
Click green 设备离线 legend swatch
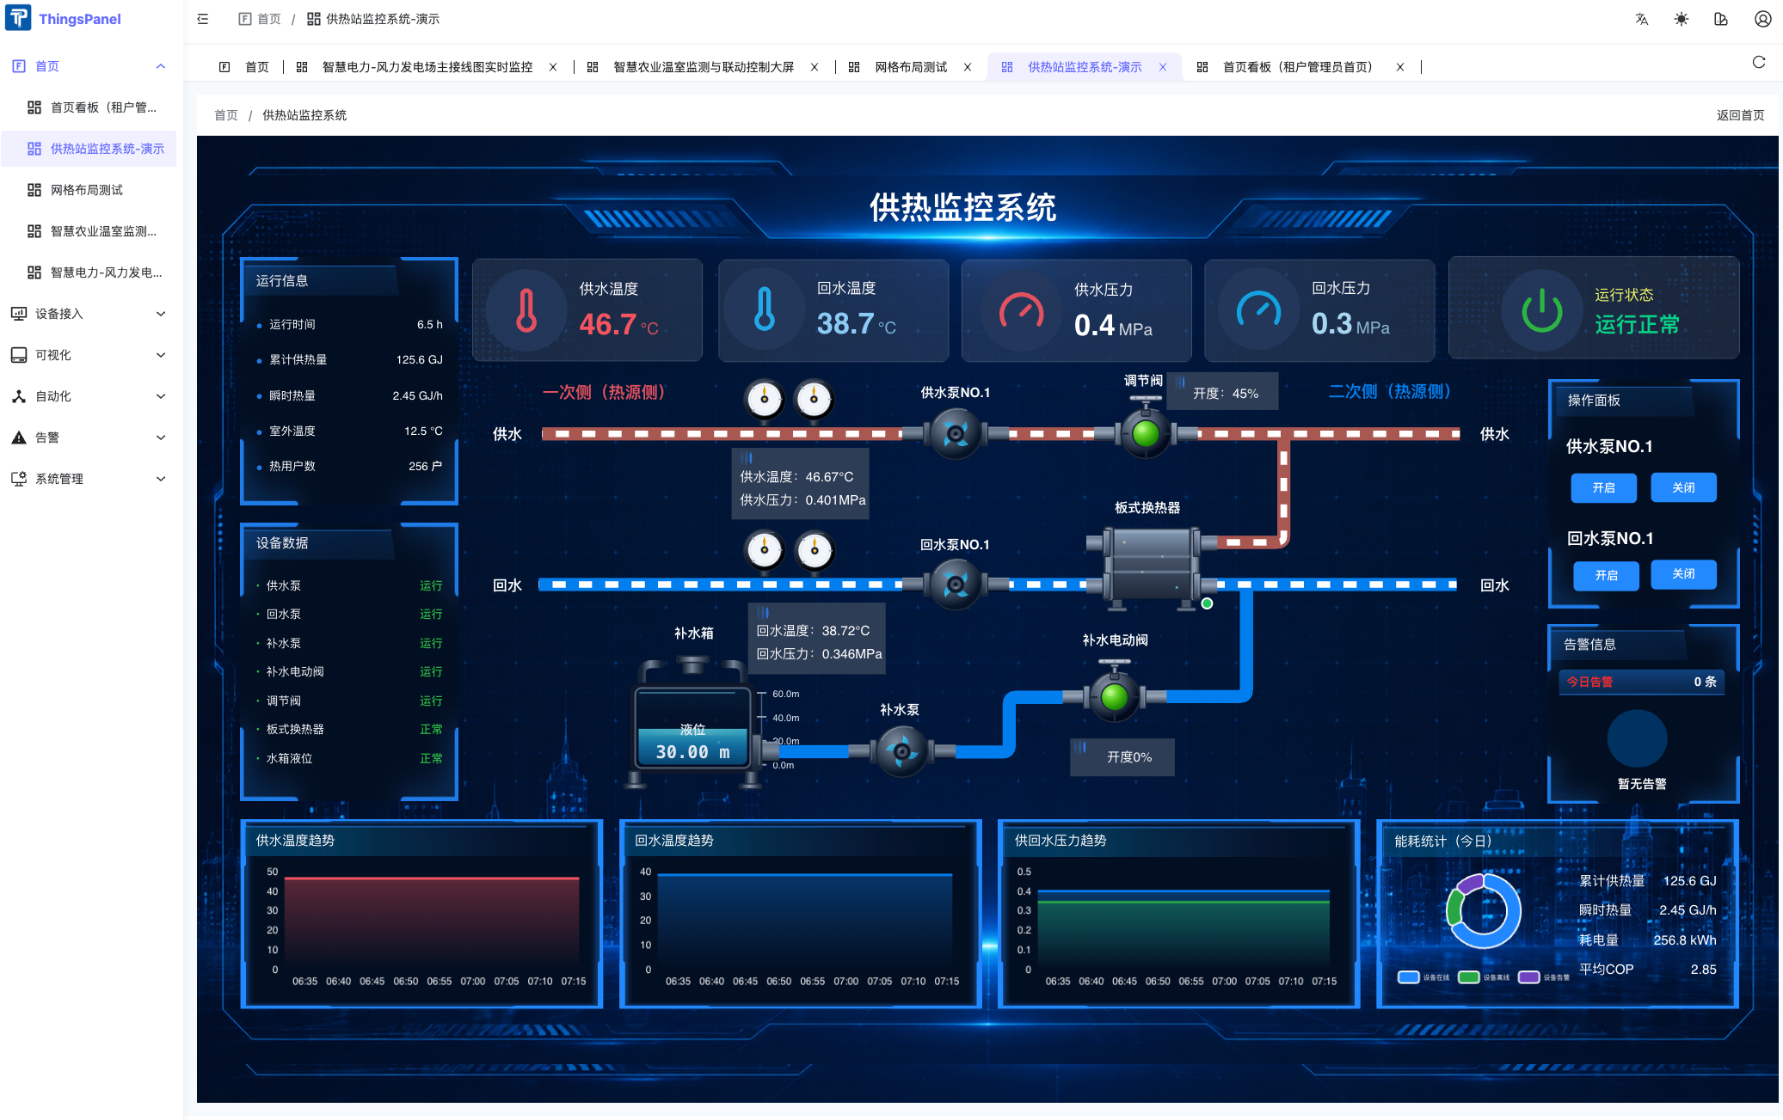pyautogui.click(x=1468, y=976)
